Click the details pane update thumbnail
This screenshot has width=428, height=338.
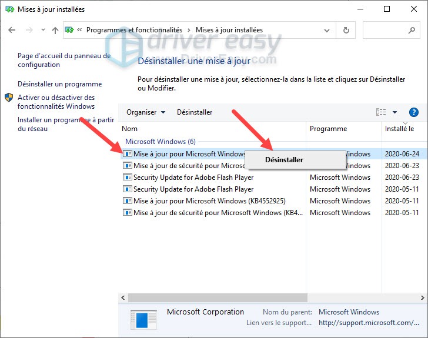143,319
